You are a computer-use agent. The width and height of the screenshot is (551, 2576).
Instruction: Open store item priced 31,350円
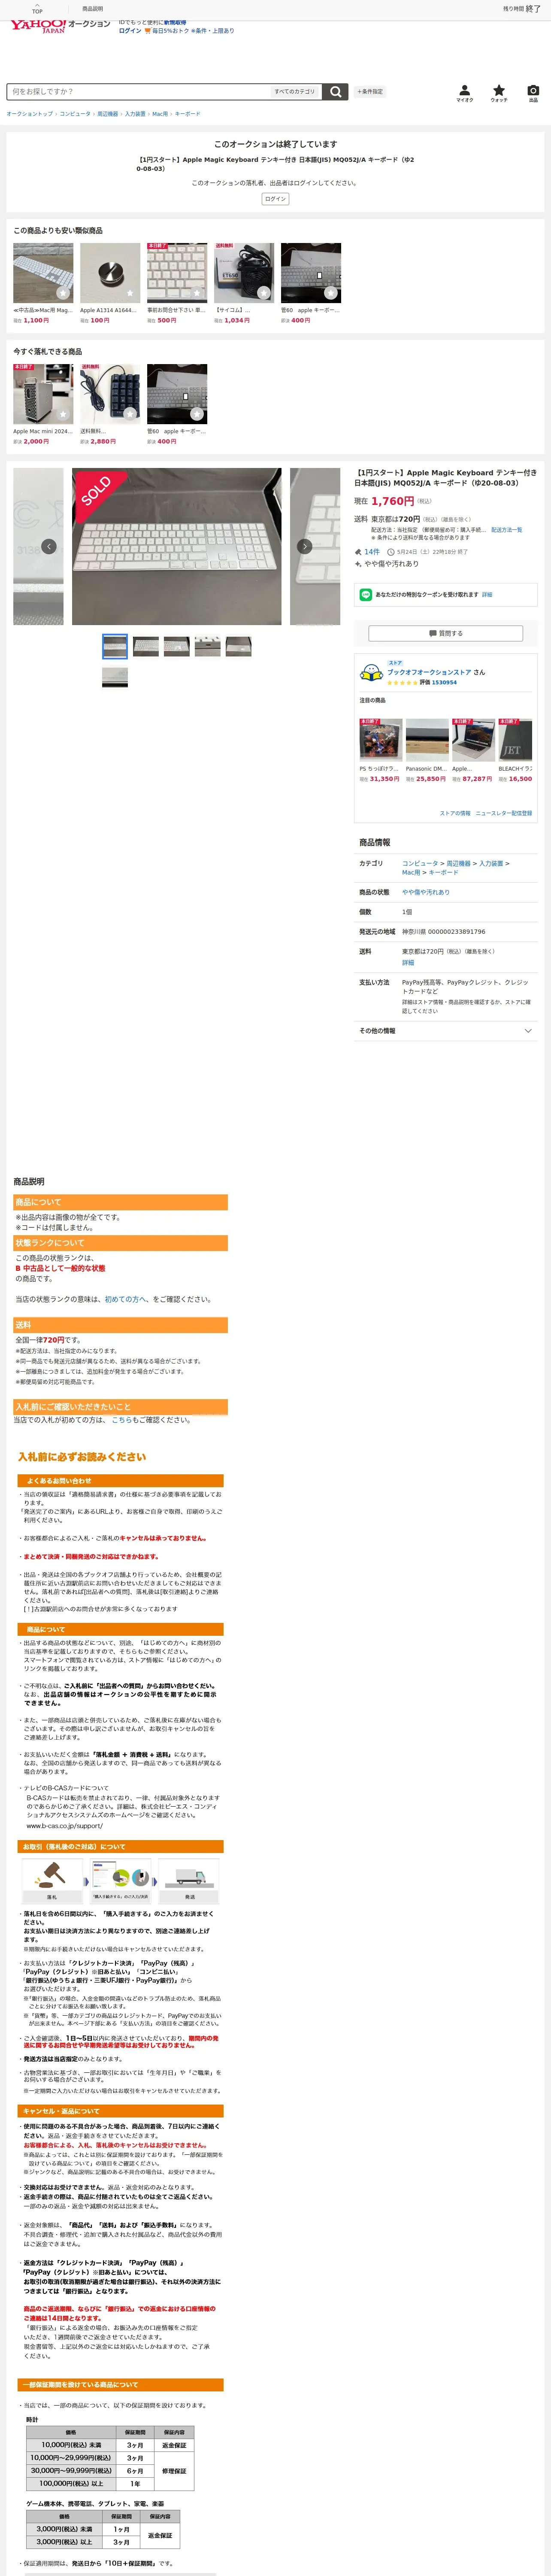380,750
